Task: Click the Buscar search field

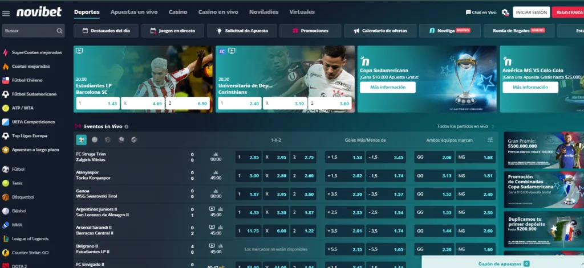Action: (34, 31)
